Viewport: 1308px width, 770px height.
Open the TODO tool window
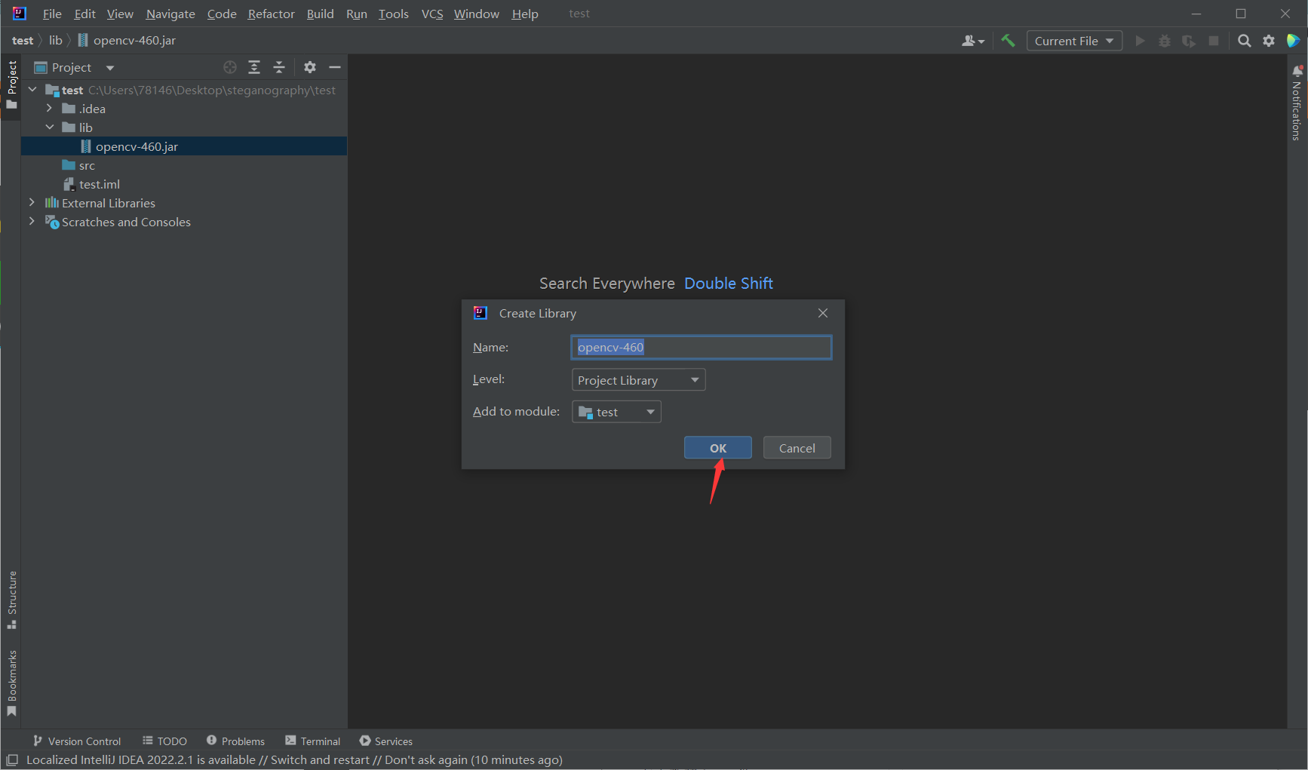tap(164, 741)
